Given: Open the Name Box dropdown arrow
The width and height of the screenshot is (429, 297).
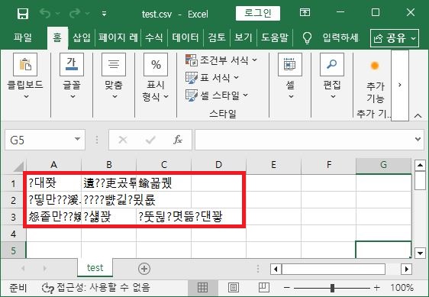Looking at the screenshot, I should 78,139.
